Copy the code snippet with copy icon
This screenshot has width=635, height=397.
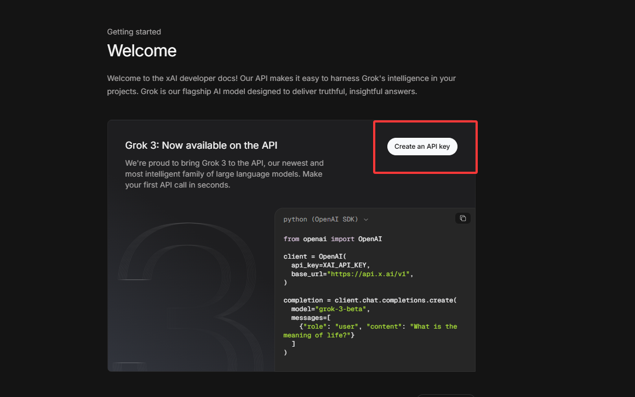click(463, 218)
